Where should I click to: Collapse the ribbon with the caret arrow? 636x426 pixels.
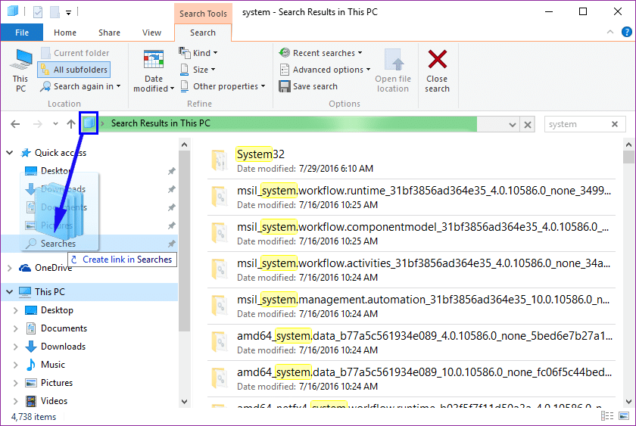click(x=610, y=32)
